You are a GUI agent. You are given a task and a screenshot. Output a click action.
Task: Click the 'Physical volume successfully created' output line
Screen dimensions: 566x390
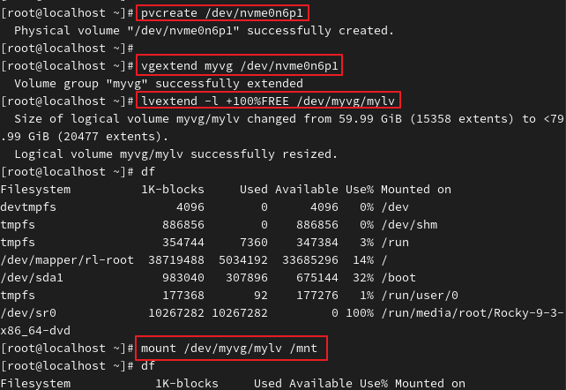point(204,31)
